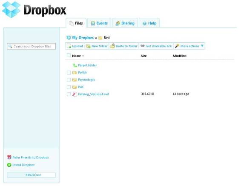Go to My Dropbox breadcrumb link
Screen dimensions: 247x186
point(83,38)
